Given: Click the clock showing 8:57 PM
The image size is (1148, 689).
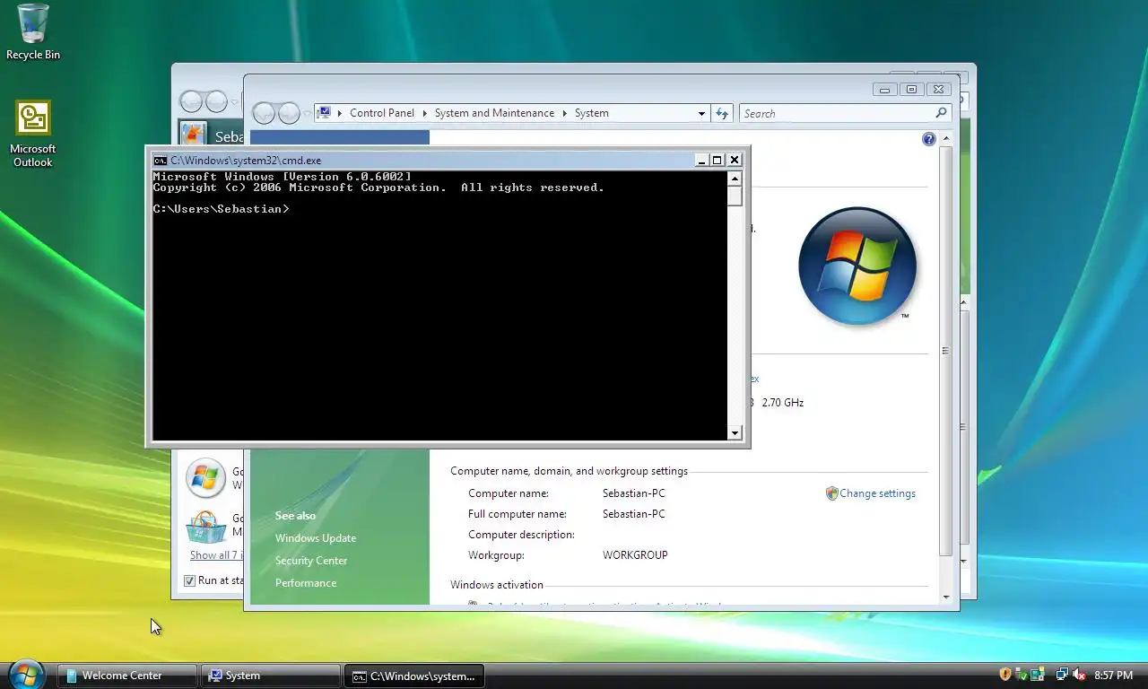Looking at the screenshot, I should coord(1113,676).
